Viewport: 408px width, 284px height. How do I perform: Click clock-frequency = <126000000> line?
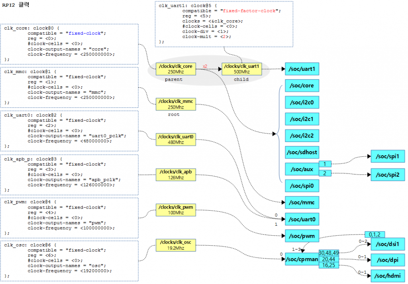coord(71,185)
